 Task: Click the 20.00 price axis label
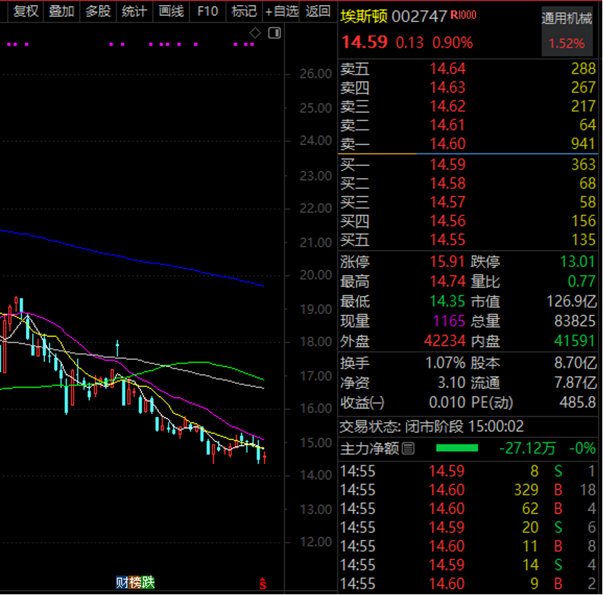[x=316, y=275]
